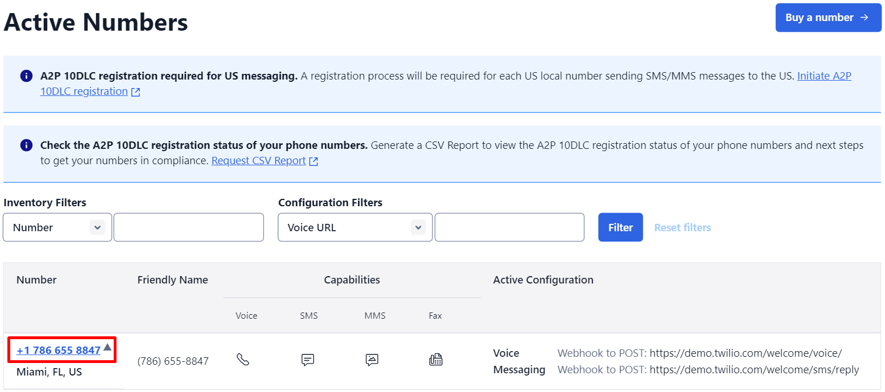Open Initiate A2P 10DLC registration link
The width and height of the screenshot is (885, 392).
click(824, 76)
